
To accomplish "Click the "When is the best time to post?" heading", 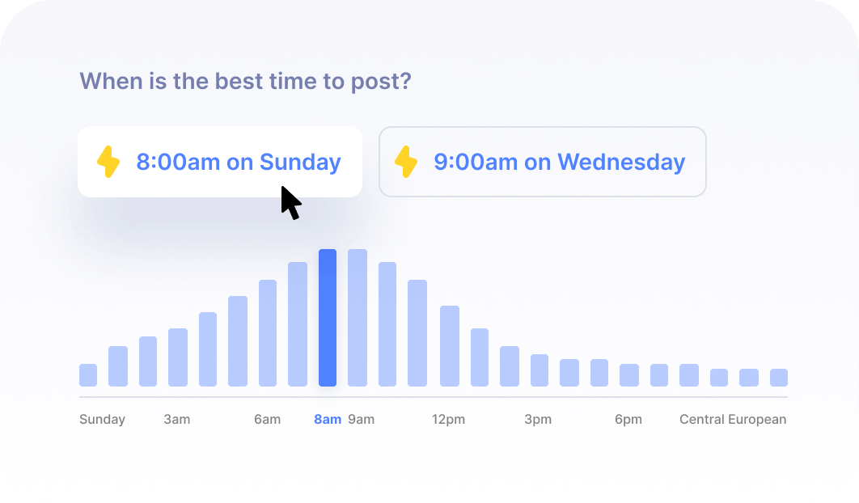I will (x=244, y=81).
